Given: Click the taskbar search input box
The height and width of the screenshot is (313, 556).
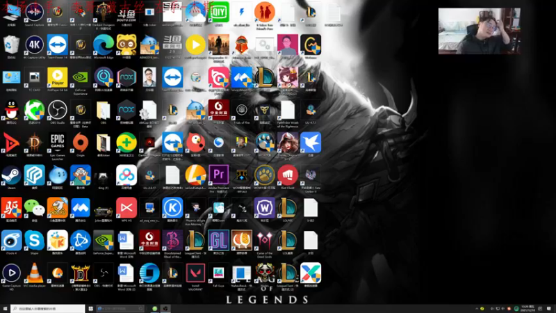Looking at the screenshot, I should pos(48,309).
